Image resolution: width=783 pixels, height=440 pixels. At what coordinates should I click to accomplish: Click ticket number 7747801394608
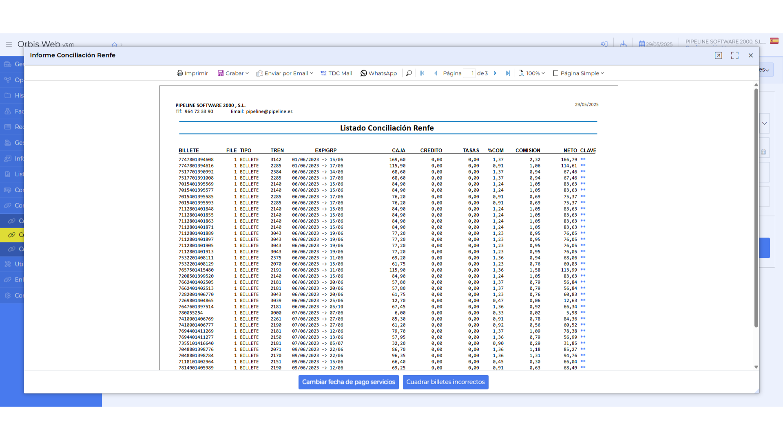point(196,160)
